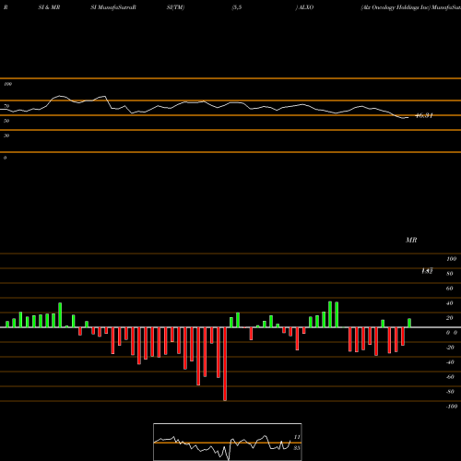Image resolution: width=461 pixels, height=461 pixels.
Task: Click the 'SI & MR' header text
Action: [49, 7]
